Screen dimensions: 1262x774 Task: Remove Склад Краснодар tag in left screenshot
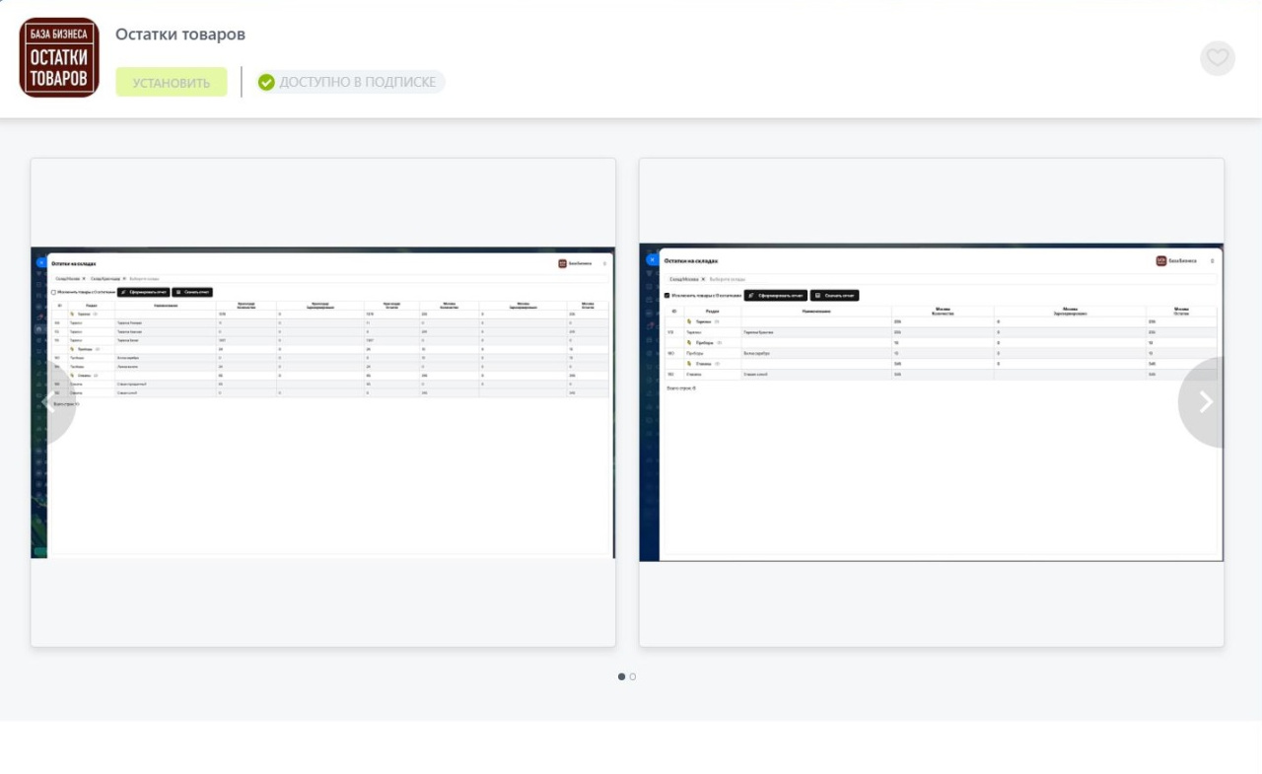[x=124, y=279]
